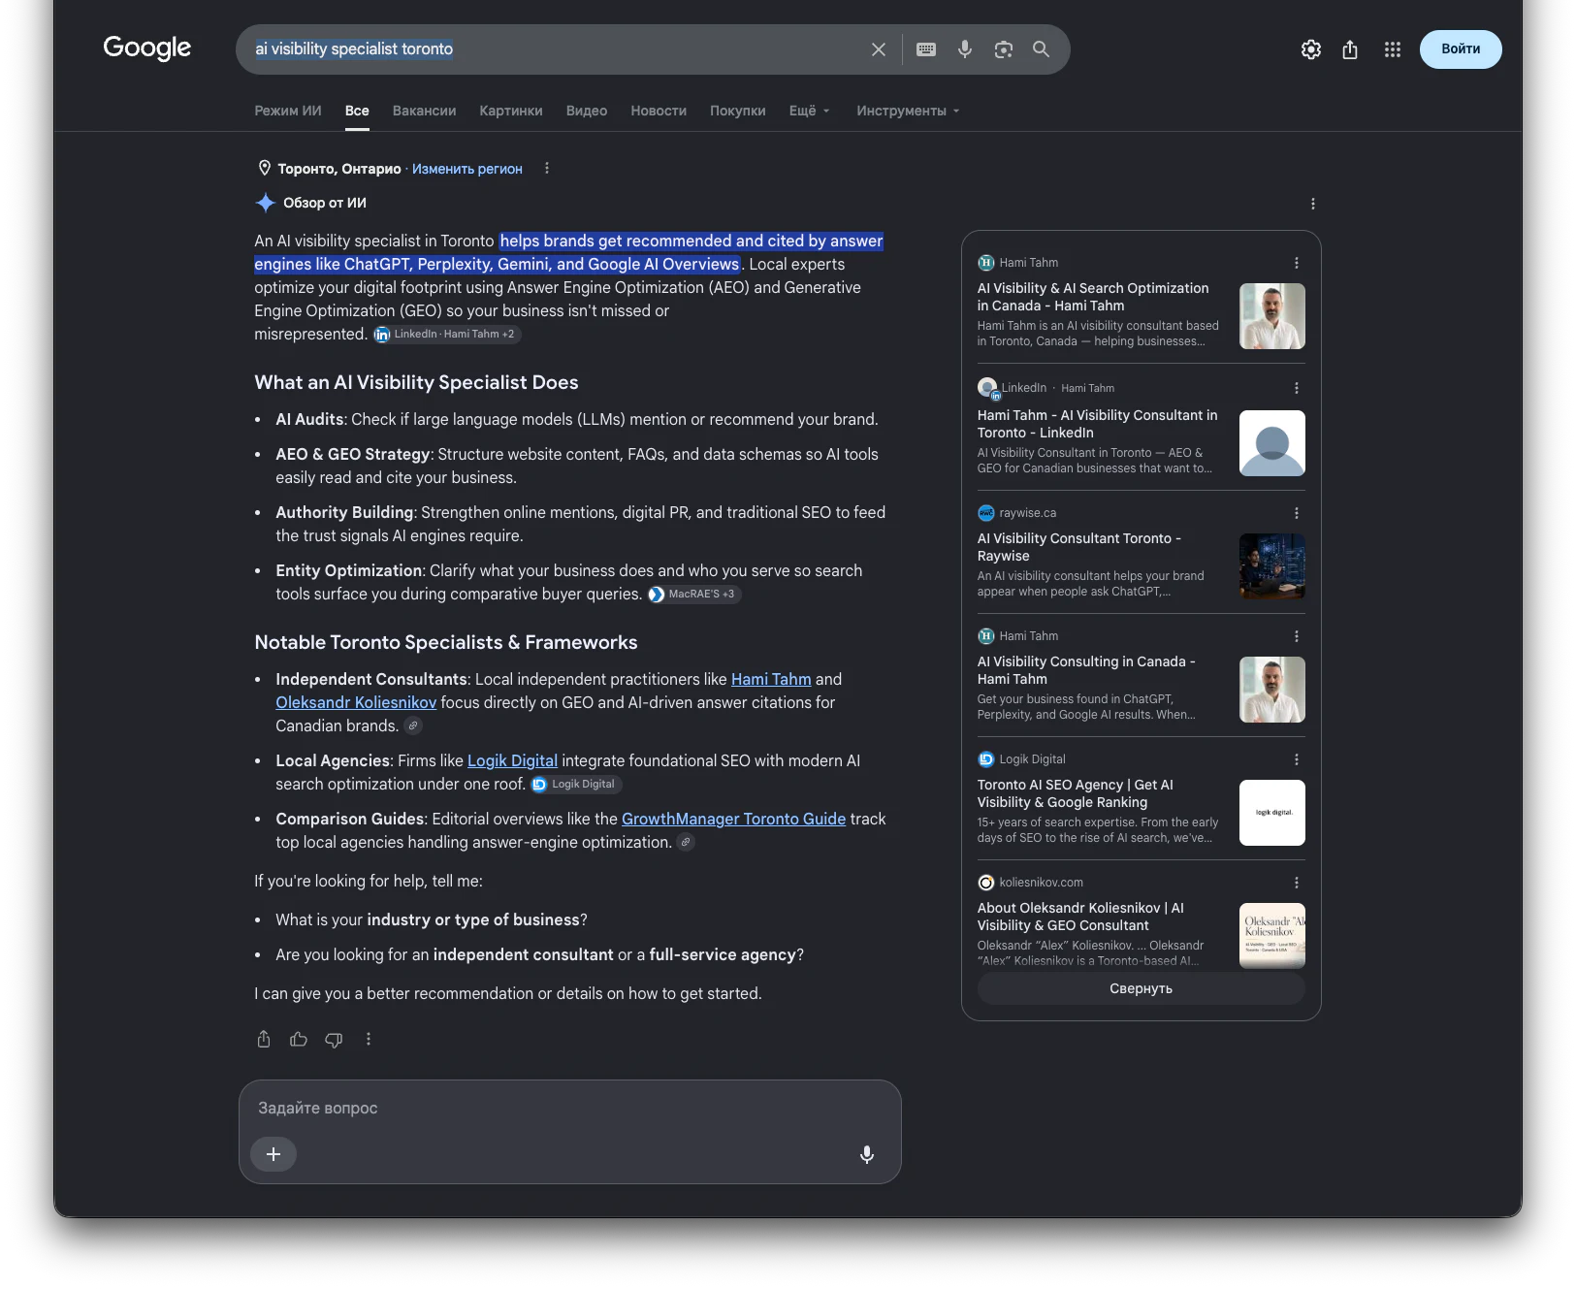Open menu for the Logik Digital source card
Image resolution: width=1576 pixels, height=1289 pixels.
point(1297,759)
